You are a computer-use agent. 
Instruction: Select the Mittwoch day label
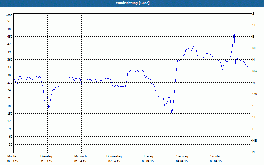pyautogui.click(x=81, y=156)
